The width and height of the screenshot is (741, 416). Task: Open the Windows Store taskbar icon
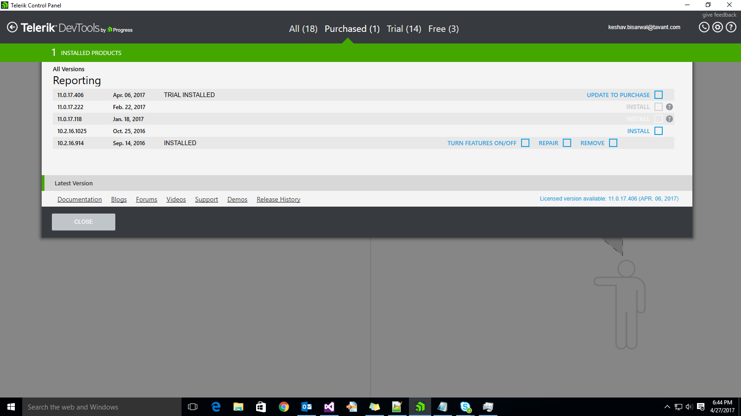261,407
